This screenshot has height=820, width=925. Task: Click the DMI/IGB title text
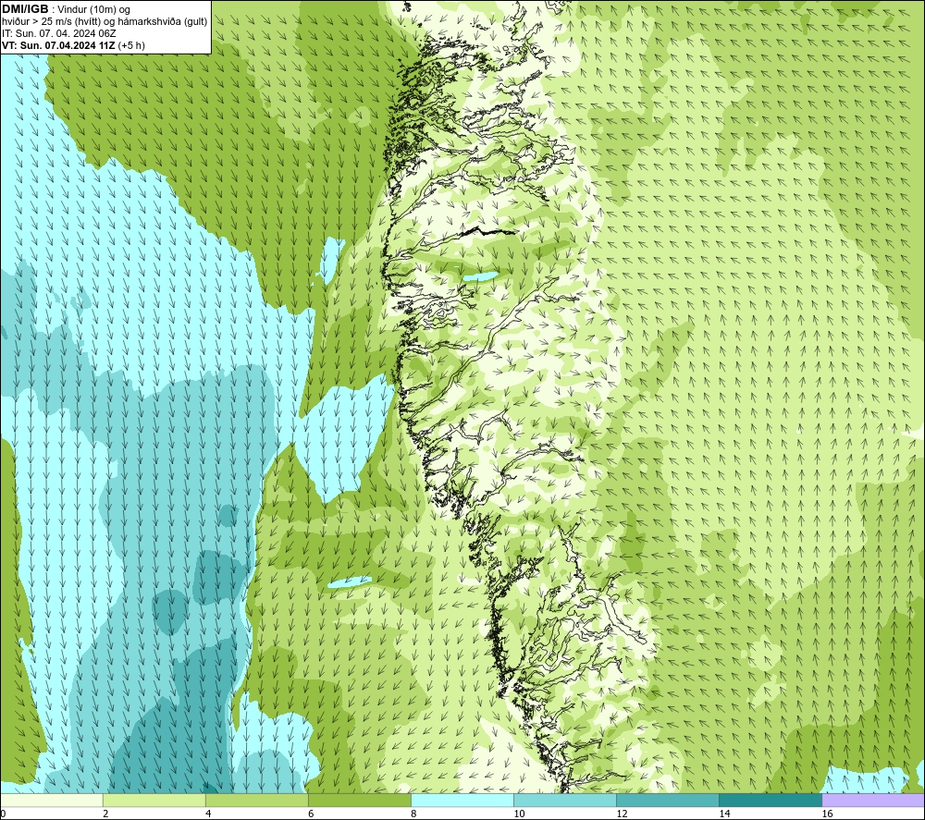click(x=25, y=9)
